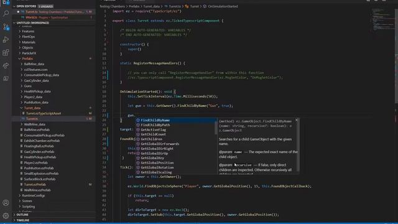The height and width of the screenshot is (224, 398).
Task: Expand the BallMine_data folder
Action: coord(34,64)
